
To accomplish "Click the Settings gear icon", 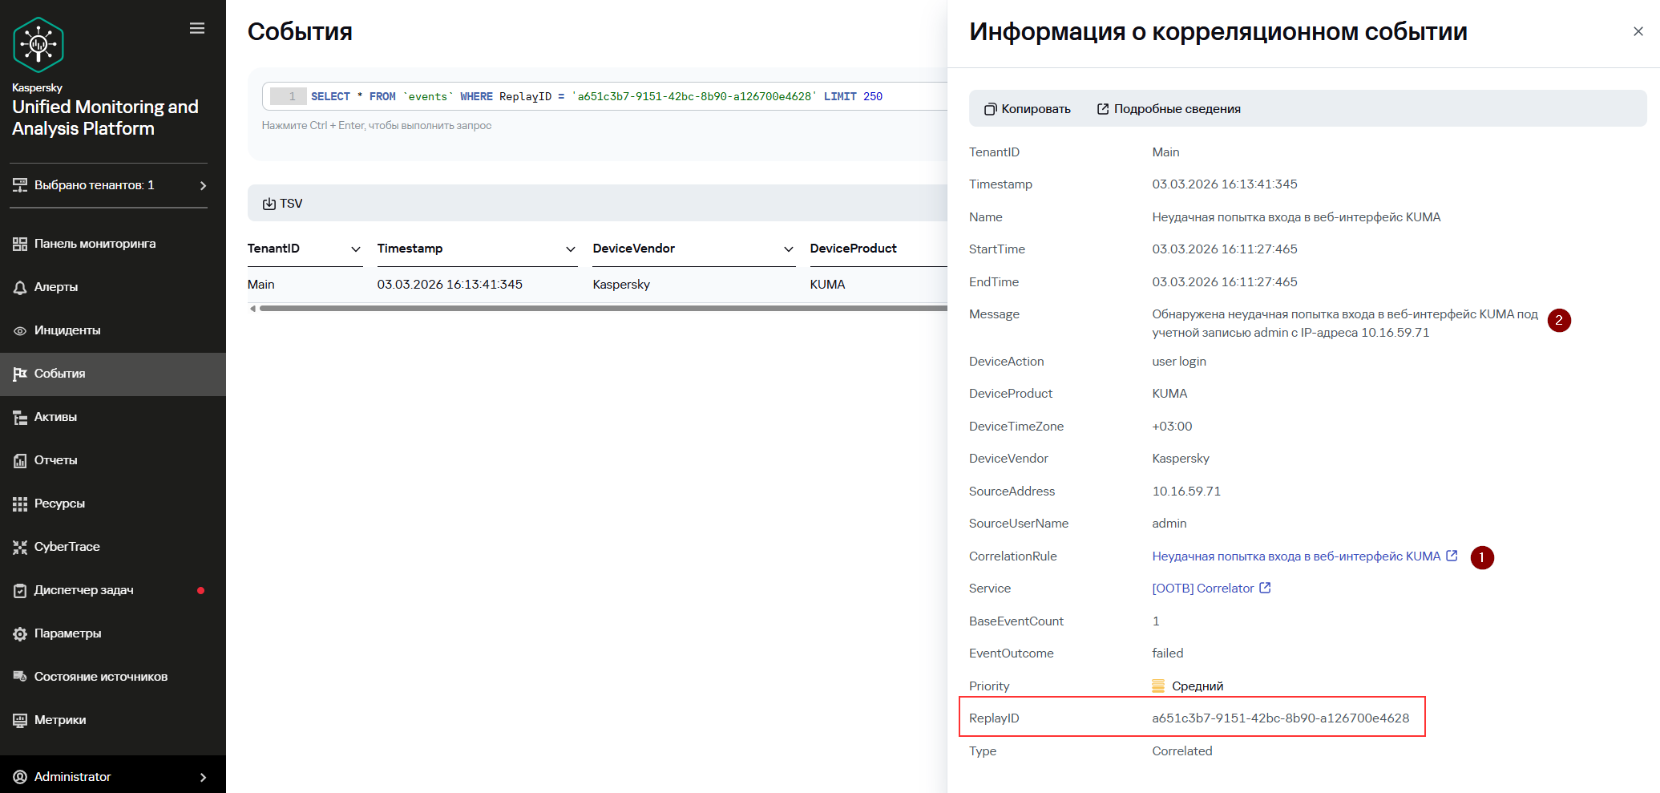I will [x=20, y=633].
